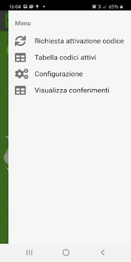Tap the signal strength bars icon
The height and width of the screenshot is (262, 131).
[105, 7]
